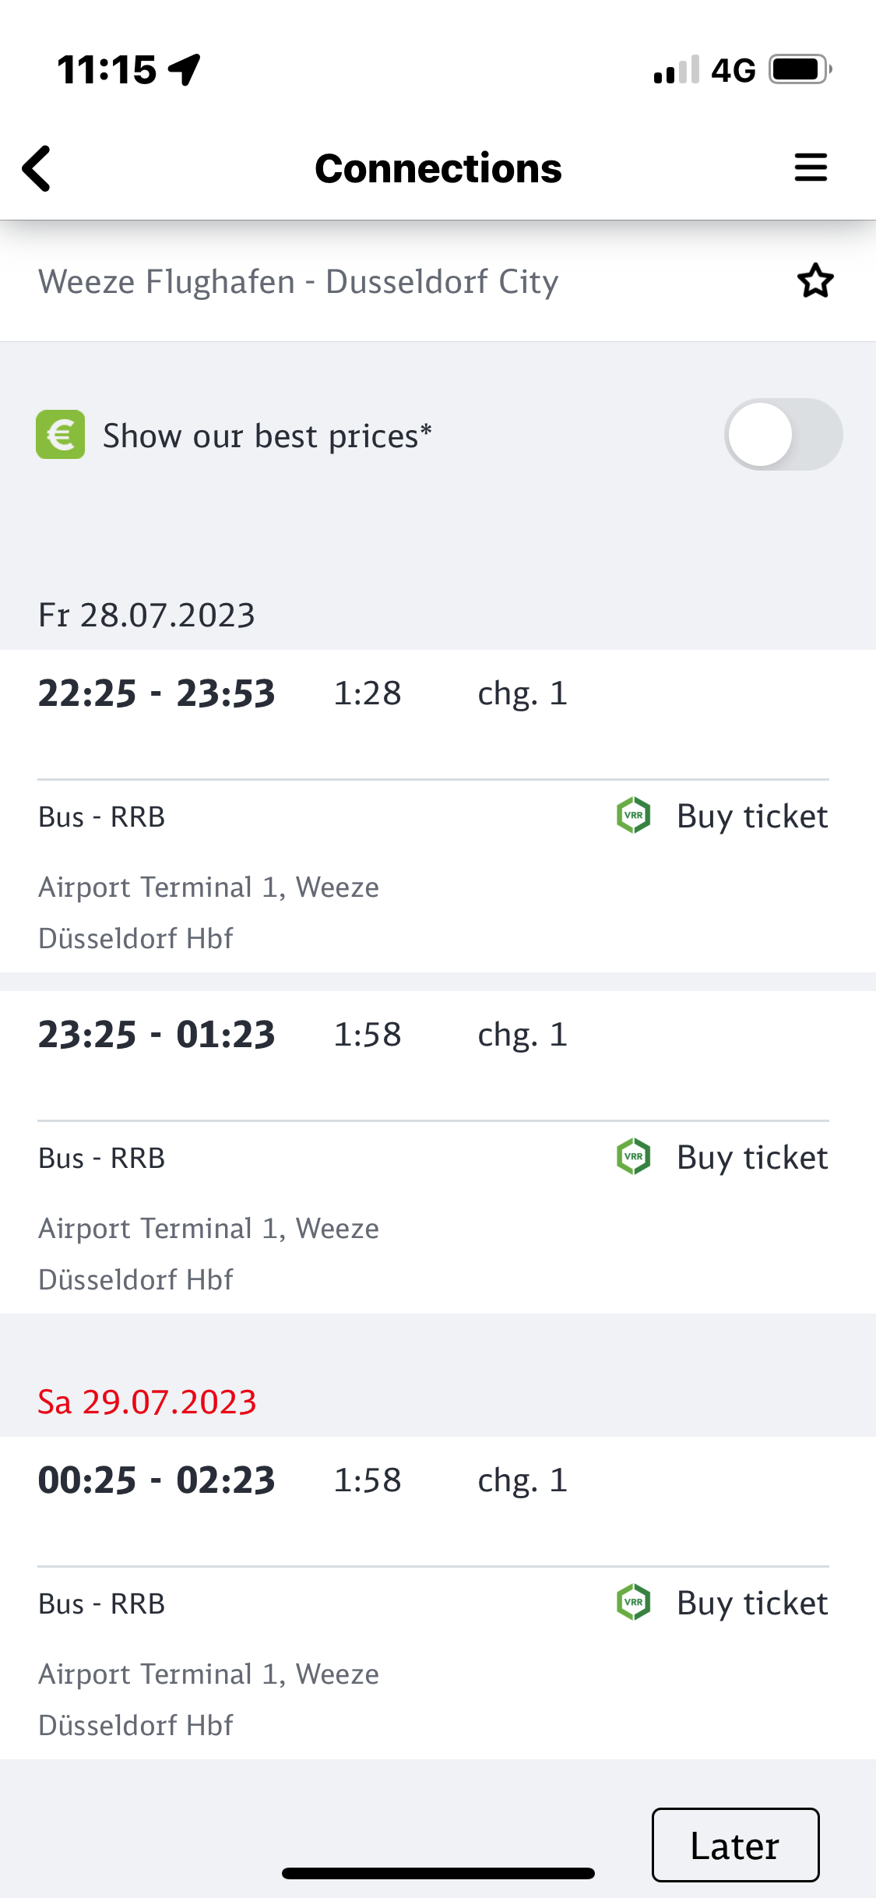Open the hamburger menu
The image size is (876, 1898).
coord(811,168)
